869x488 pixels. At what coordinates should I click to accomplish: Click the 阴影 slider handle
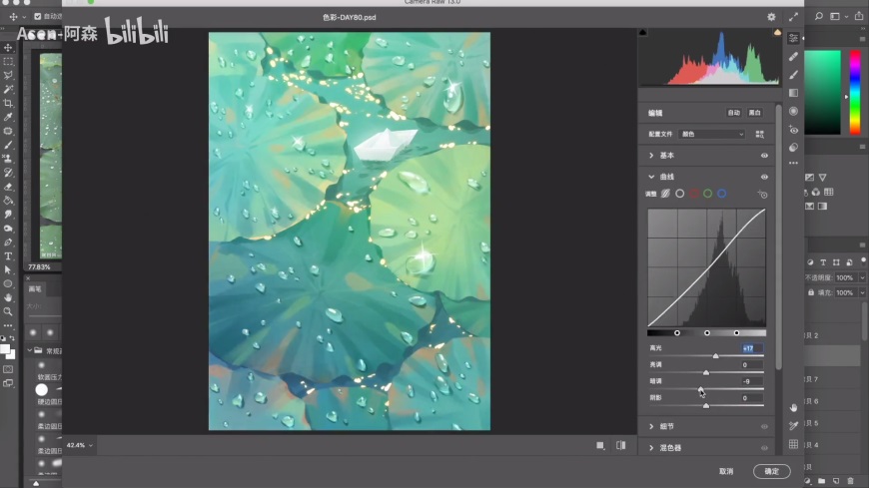pos(706,405)
